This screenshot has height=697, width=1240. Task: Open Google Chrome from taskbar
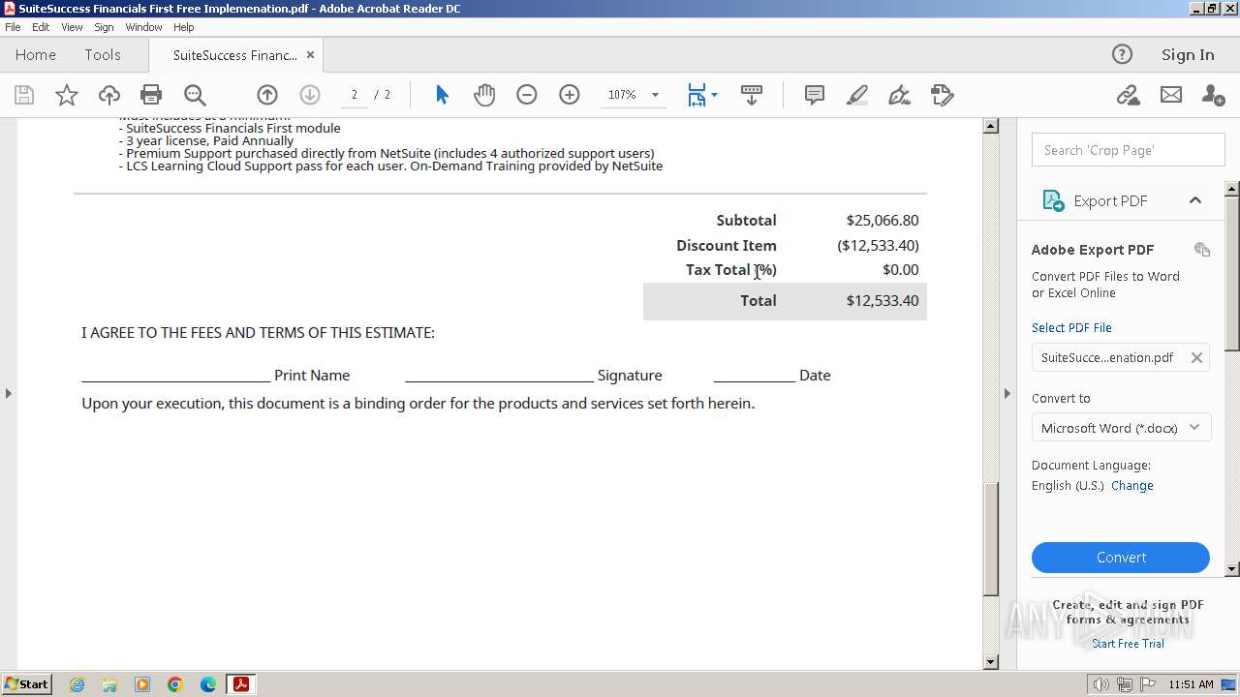tap(175, 684)
